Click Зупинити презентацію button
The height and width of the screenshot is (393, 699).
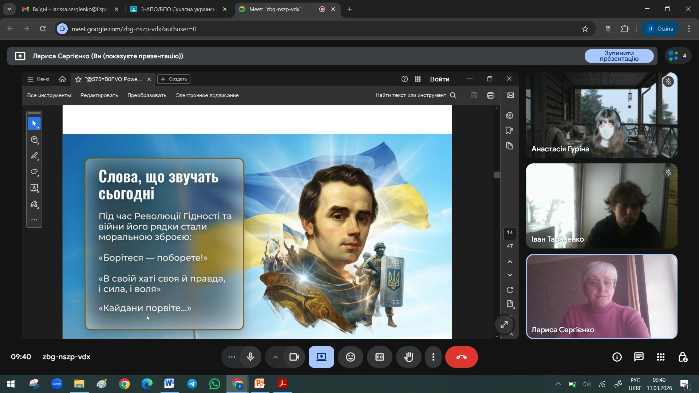(619, 56)
